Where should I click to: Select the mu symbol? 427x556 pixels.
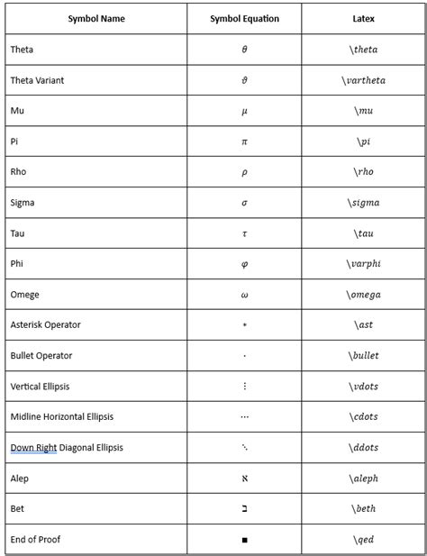[244, 112]
